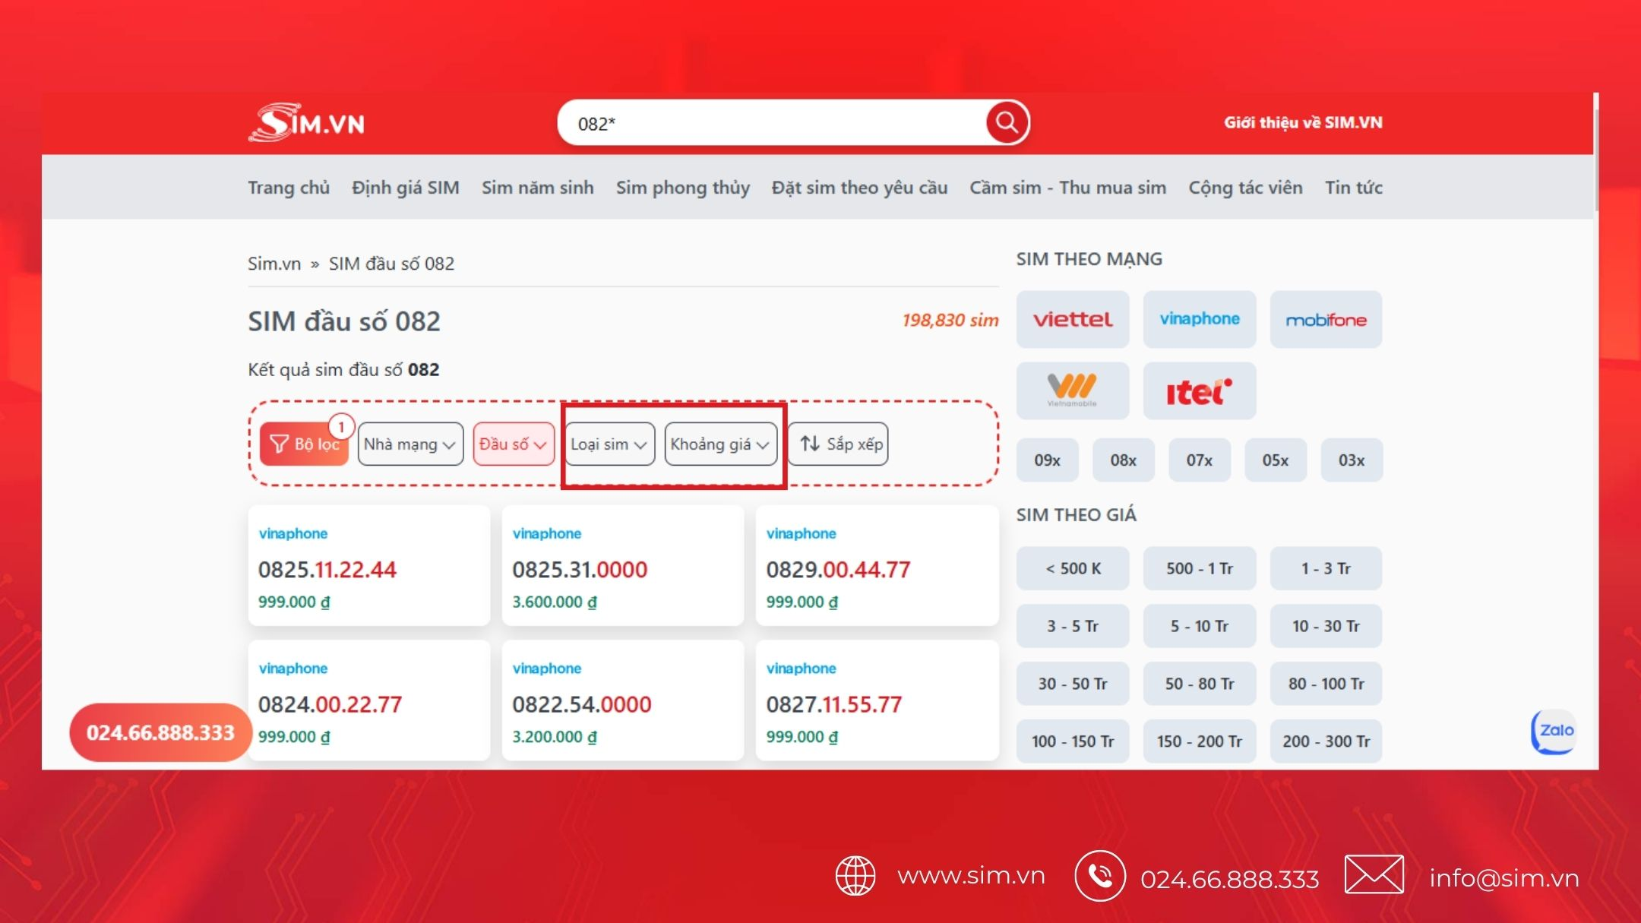Open SIM card 0827.11.55.77
The height and width of the screenshot is (923, 1641).
coord(877,700)
